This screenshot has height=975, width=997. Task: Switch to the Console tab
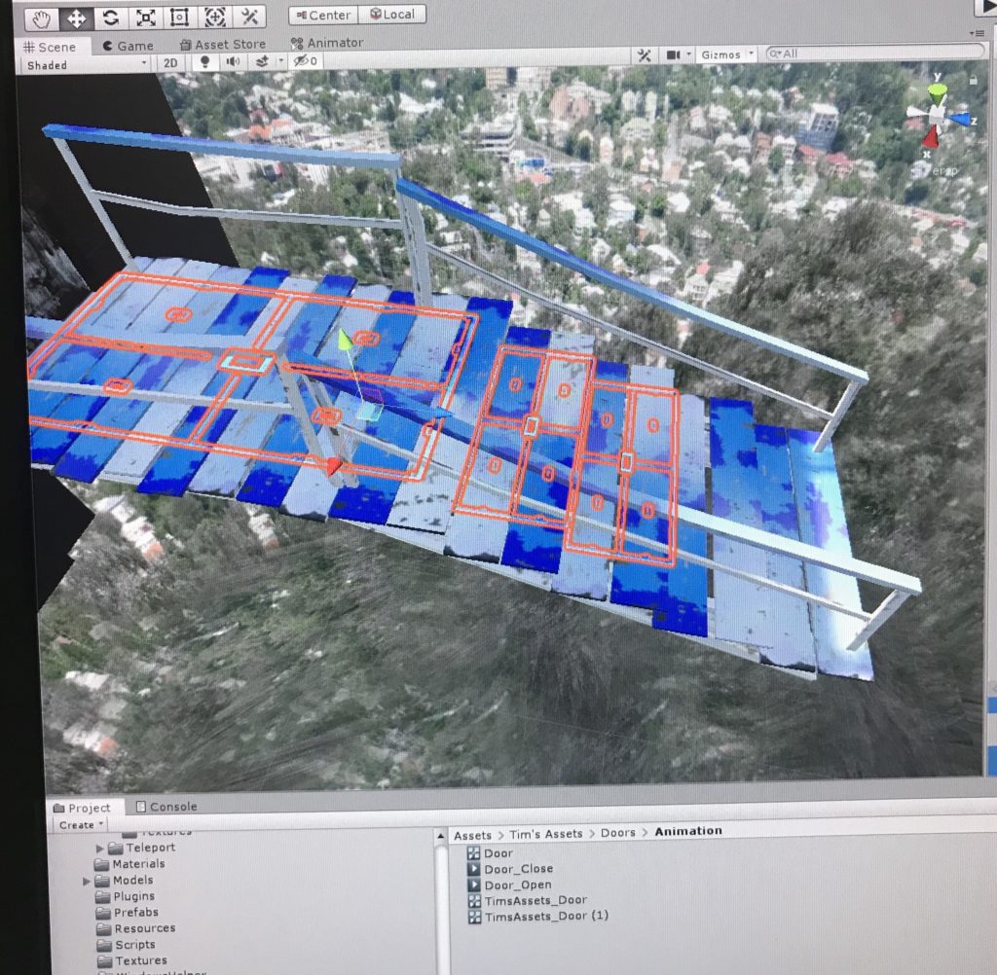pos(166,807)
